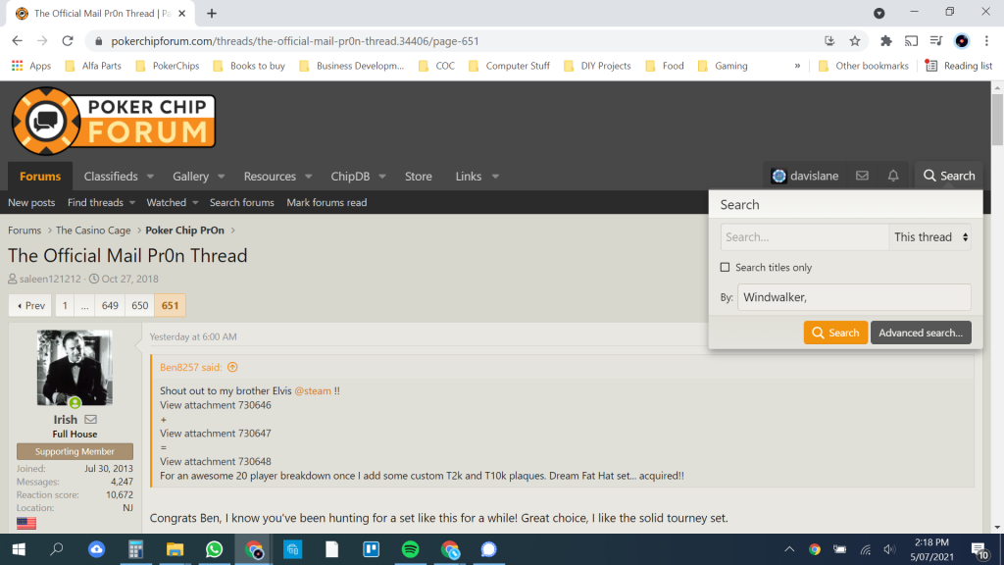
Task: Open Advanced search
Action: point(920,333)
